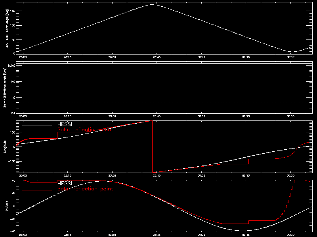Click 23:15 time label under Noon angle plot
The height and width of the screenshot is (237, 317).
pos(67,117)
